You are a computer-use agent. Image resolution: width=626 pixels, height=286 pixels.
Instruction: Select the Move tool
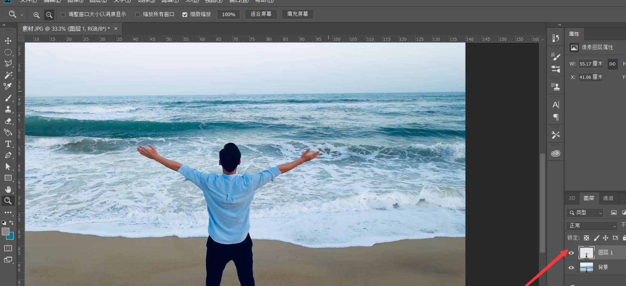[8, 41]
